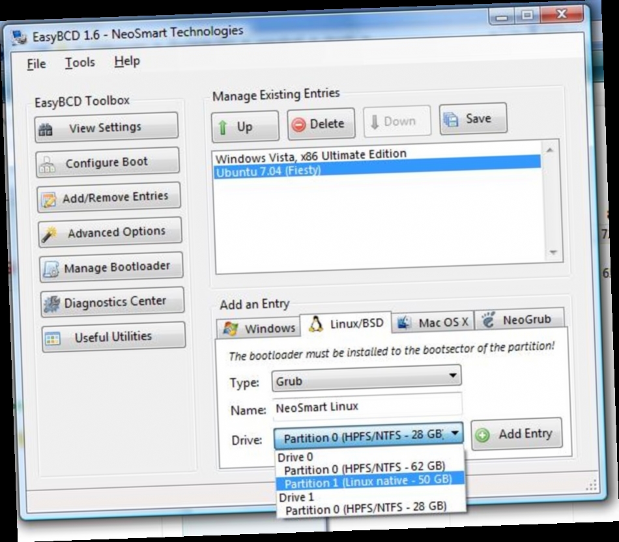Screen dimensions: 619x542
Task: Click the Configure Boot button
Action: 108,162
